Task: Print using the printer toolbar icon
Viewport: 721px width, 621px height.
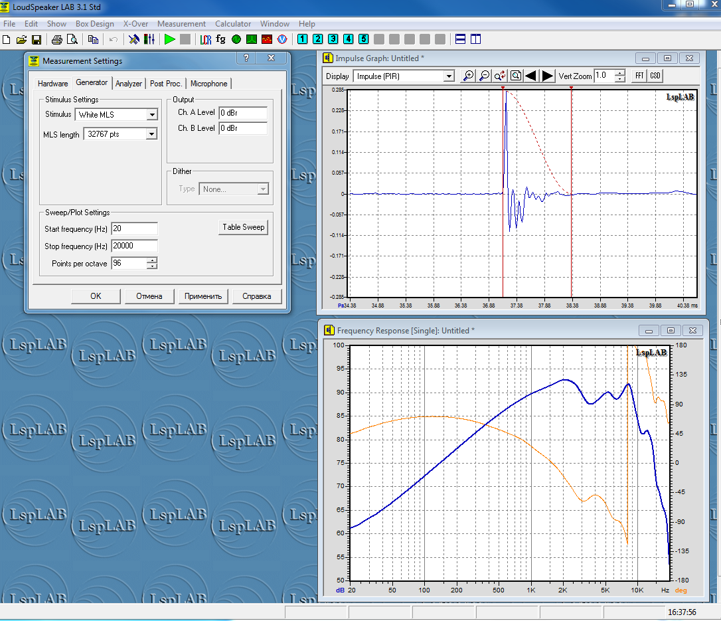Action: click(57, 40)
